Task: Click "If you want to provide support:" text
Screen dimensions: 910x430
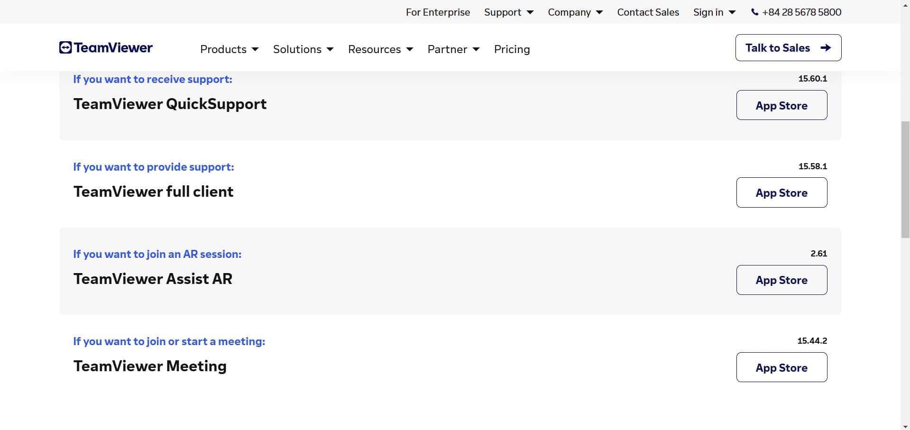Action: (x=154, y=167)
